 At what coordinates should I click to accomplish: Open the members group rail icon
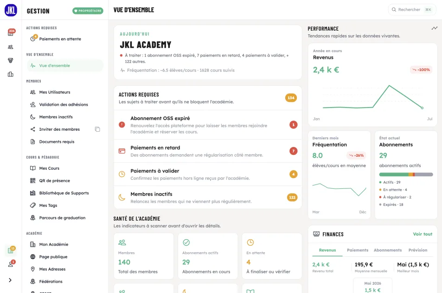click(10, 47)
